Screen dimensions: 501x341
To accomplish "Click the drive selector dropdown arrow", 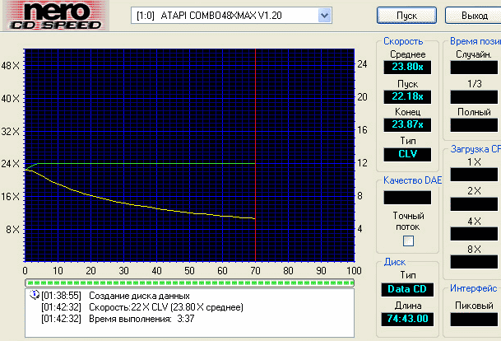I will pos(324,16).
